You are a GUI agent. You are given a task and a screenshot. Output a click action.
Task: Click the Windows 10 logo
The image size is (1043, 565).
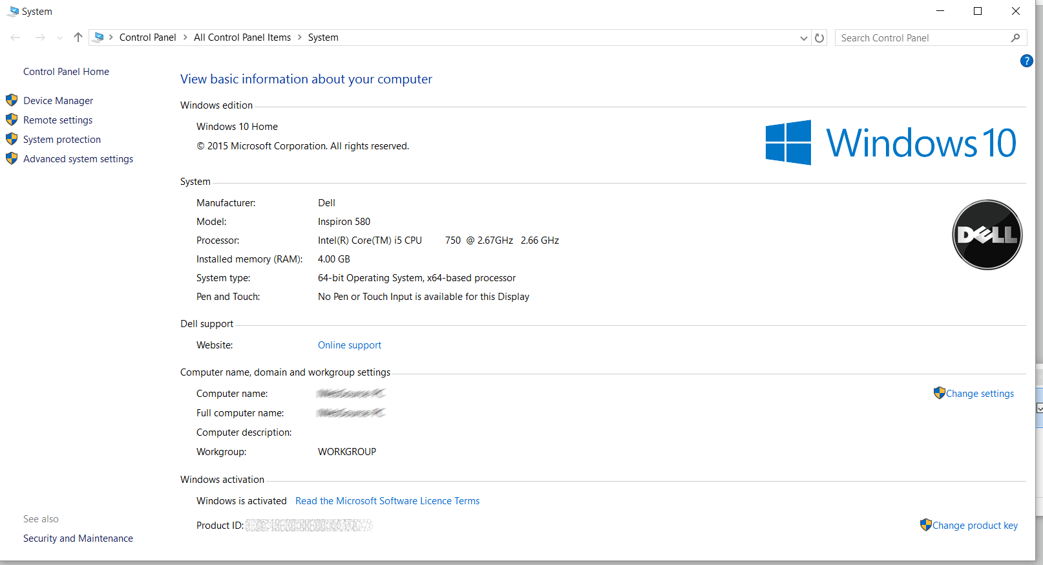click(890, 142)
